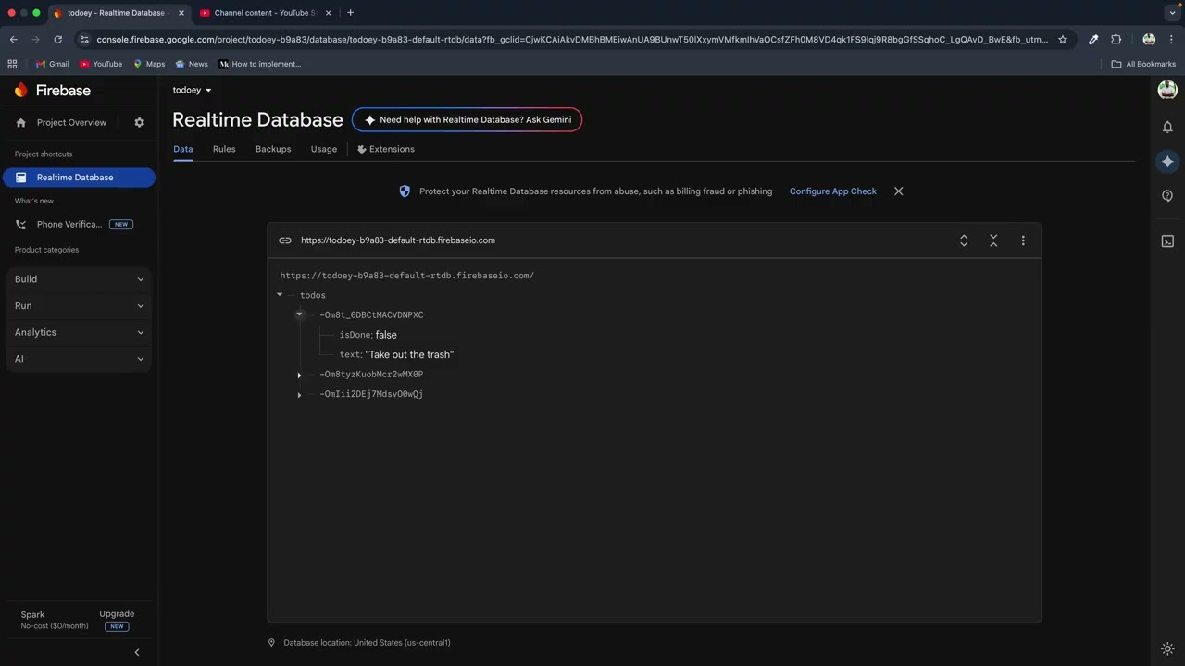1185x666 pixels.
Task: Close the todoey Realtime Database browser tab
Action: coord(181,13)
